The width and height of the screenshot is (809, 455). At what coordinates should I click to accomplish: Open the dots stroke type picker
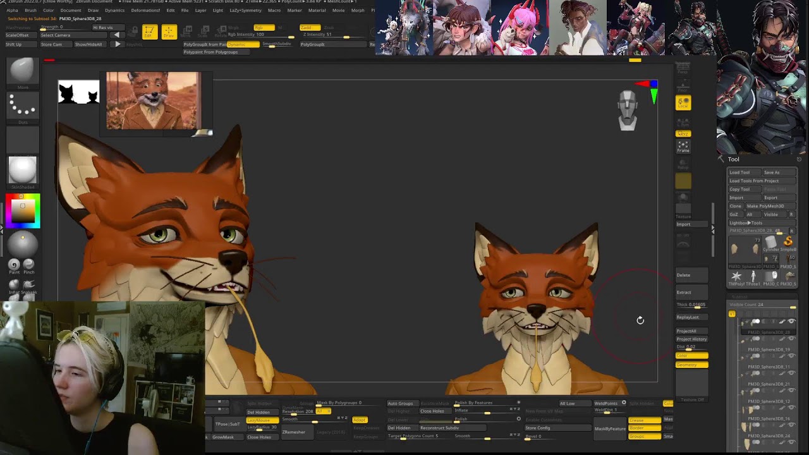[22, 106]
